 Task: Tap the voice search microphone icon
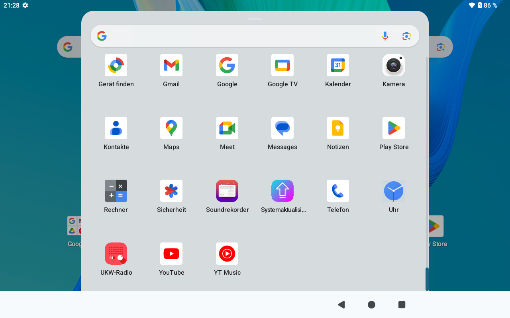[x=385, y=36]
